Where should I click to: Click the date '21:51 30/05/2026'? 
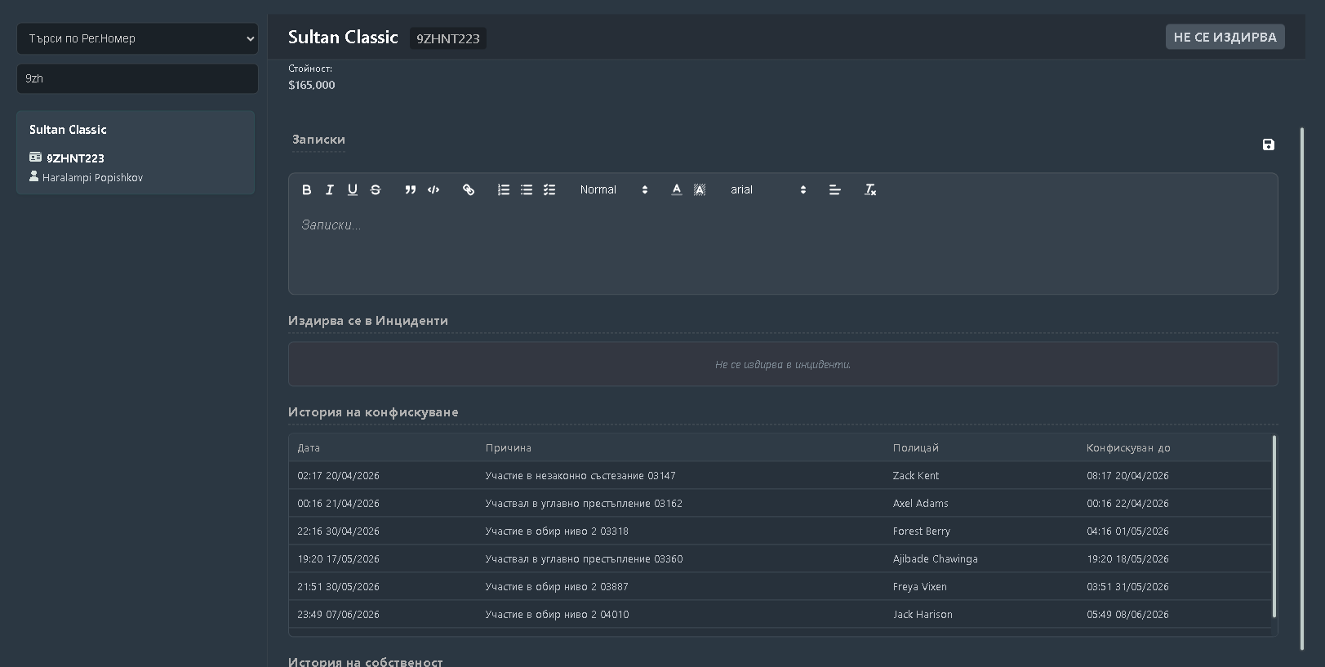tap(338, 587)
